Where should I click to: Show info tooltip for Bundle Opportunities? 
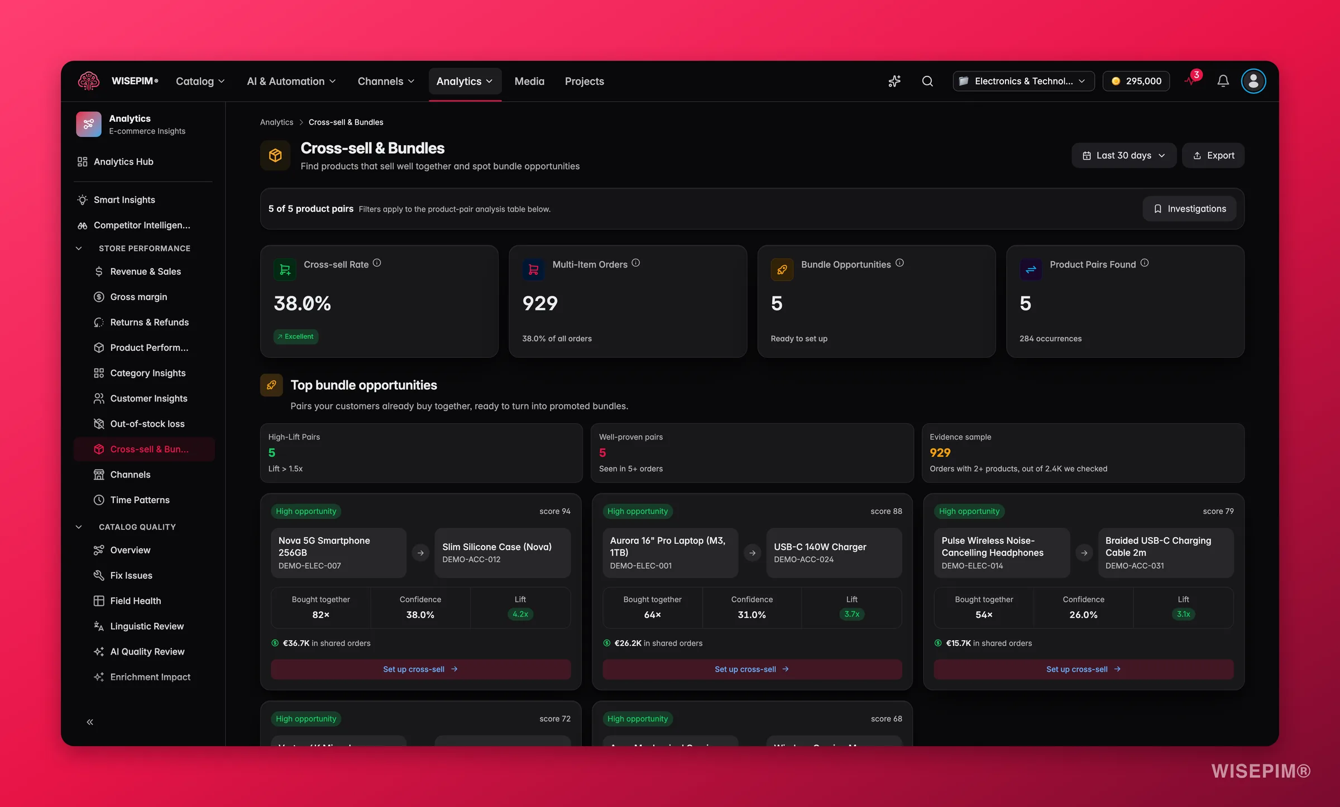click(x=899, y=263)
